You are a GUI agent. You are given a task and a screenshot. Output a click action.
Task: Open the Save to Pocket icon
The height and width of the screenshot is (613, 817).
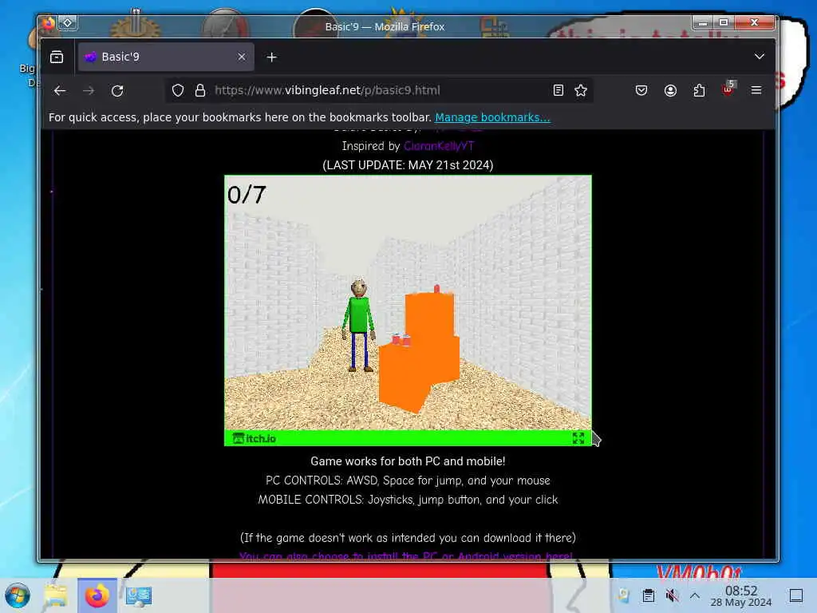tap(641, 91)
